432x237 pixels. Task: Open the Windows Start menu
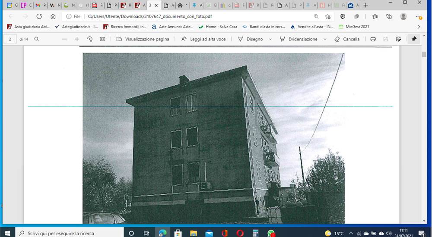(x=7, y=233)
